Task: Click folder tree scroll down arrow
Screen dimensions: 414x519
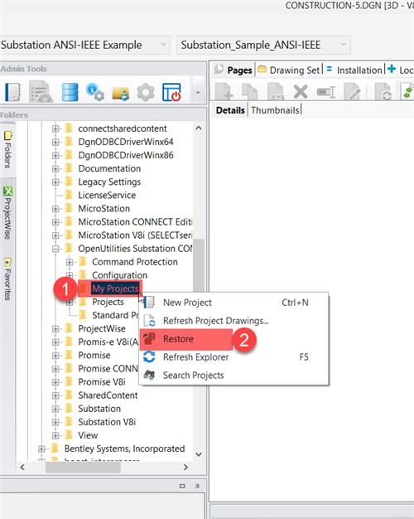Action: pyautogui.click(x=199, y=454)
